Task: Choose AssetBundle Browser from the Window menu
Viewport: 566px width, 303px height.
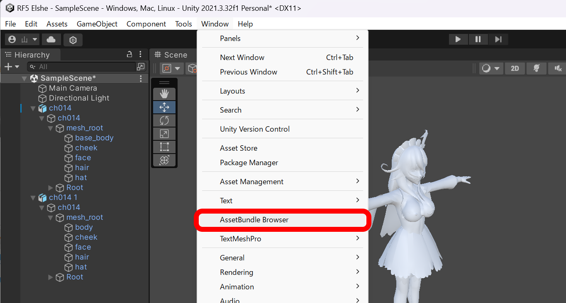Action: [x=282, y=220]
